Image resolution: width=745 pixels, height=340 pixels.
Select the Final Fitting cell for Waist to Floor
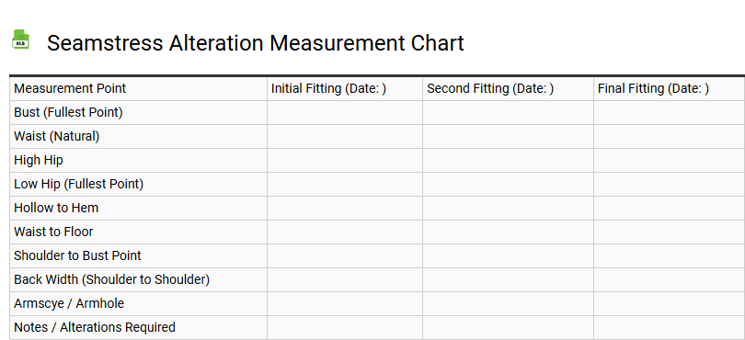[669, 232]
